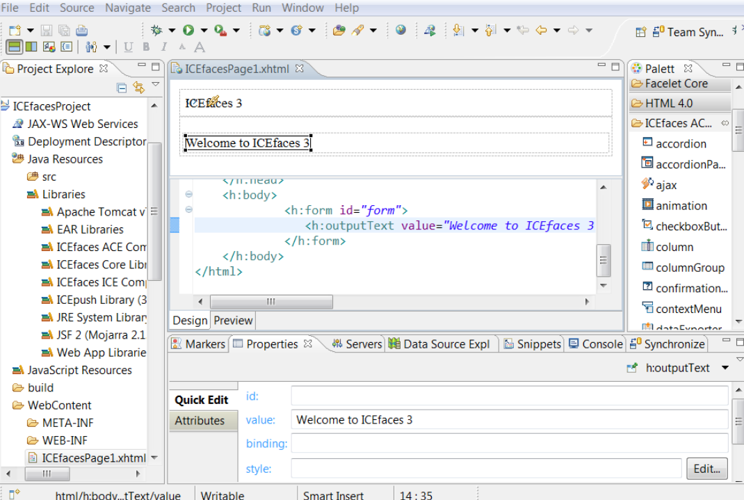Viewport: 744px width, 500px height.
Task: Select ICEfacesPage1.xhtml in Project Explorer
Action: click(86, 458)
